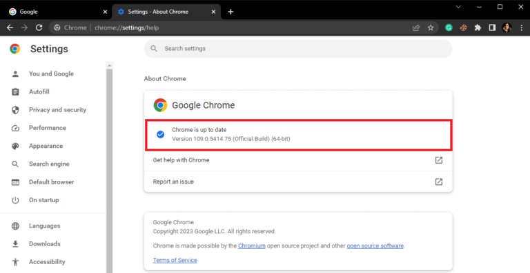Click the Search settings field
Image resolution: width=530 pixels, height=273 pixels.
(298, 49)
